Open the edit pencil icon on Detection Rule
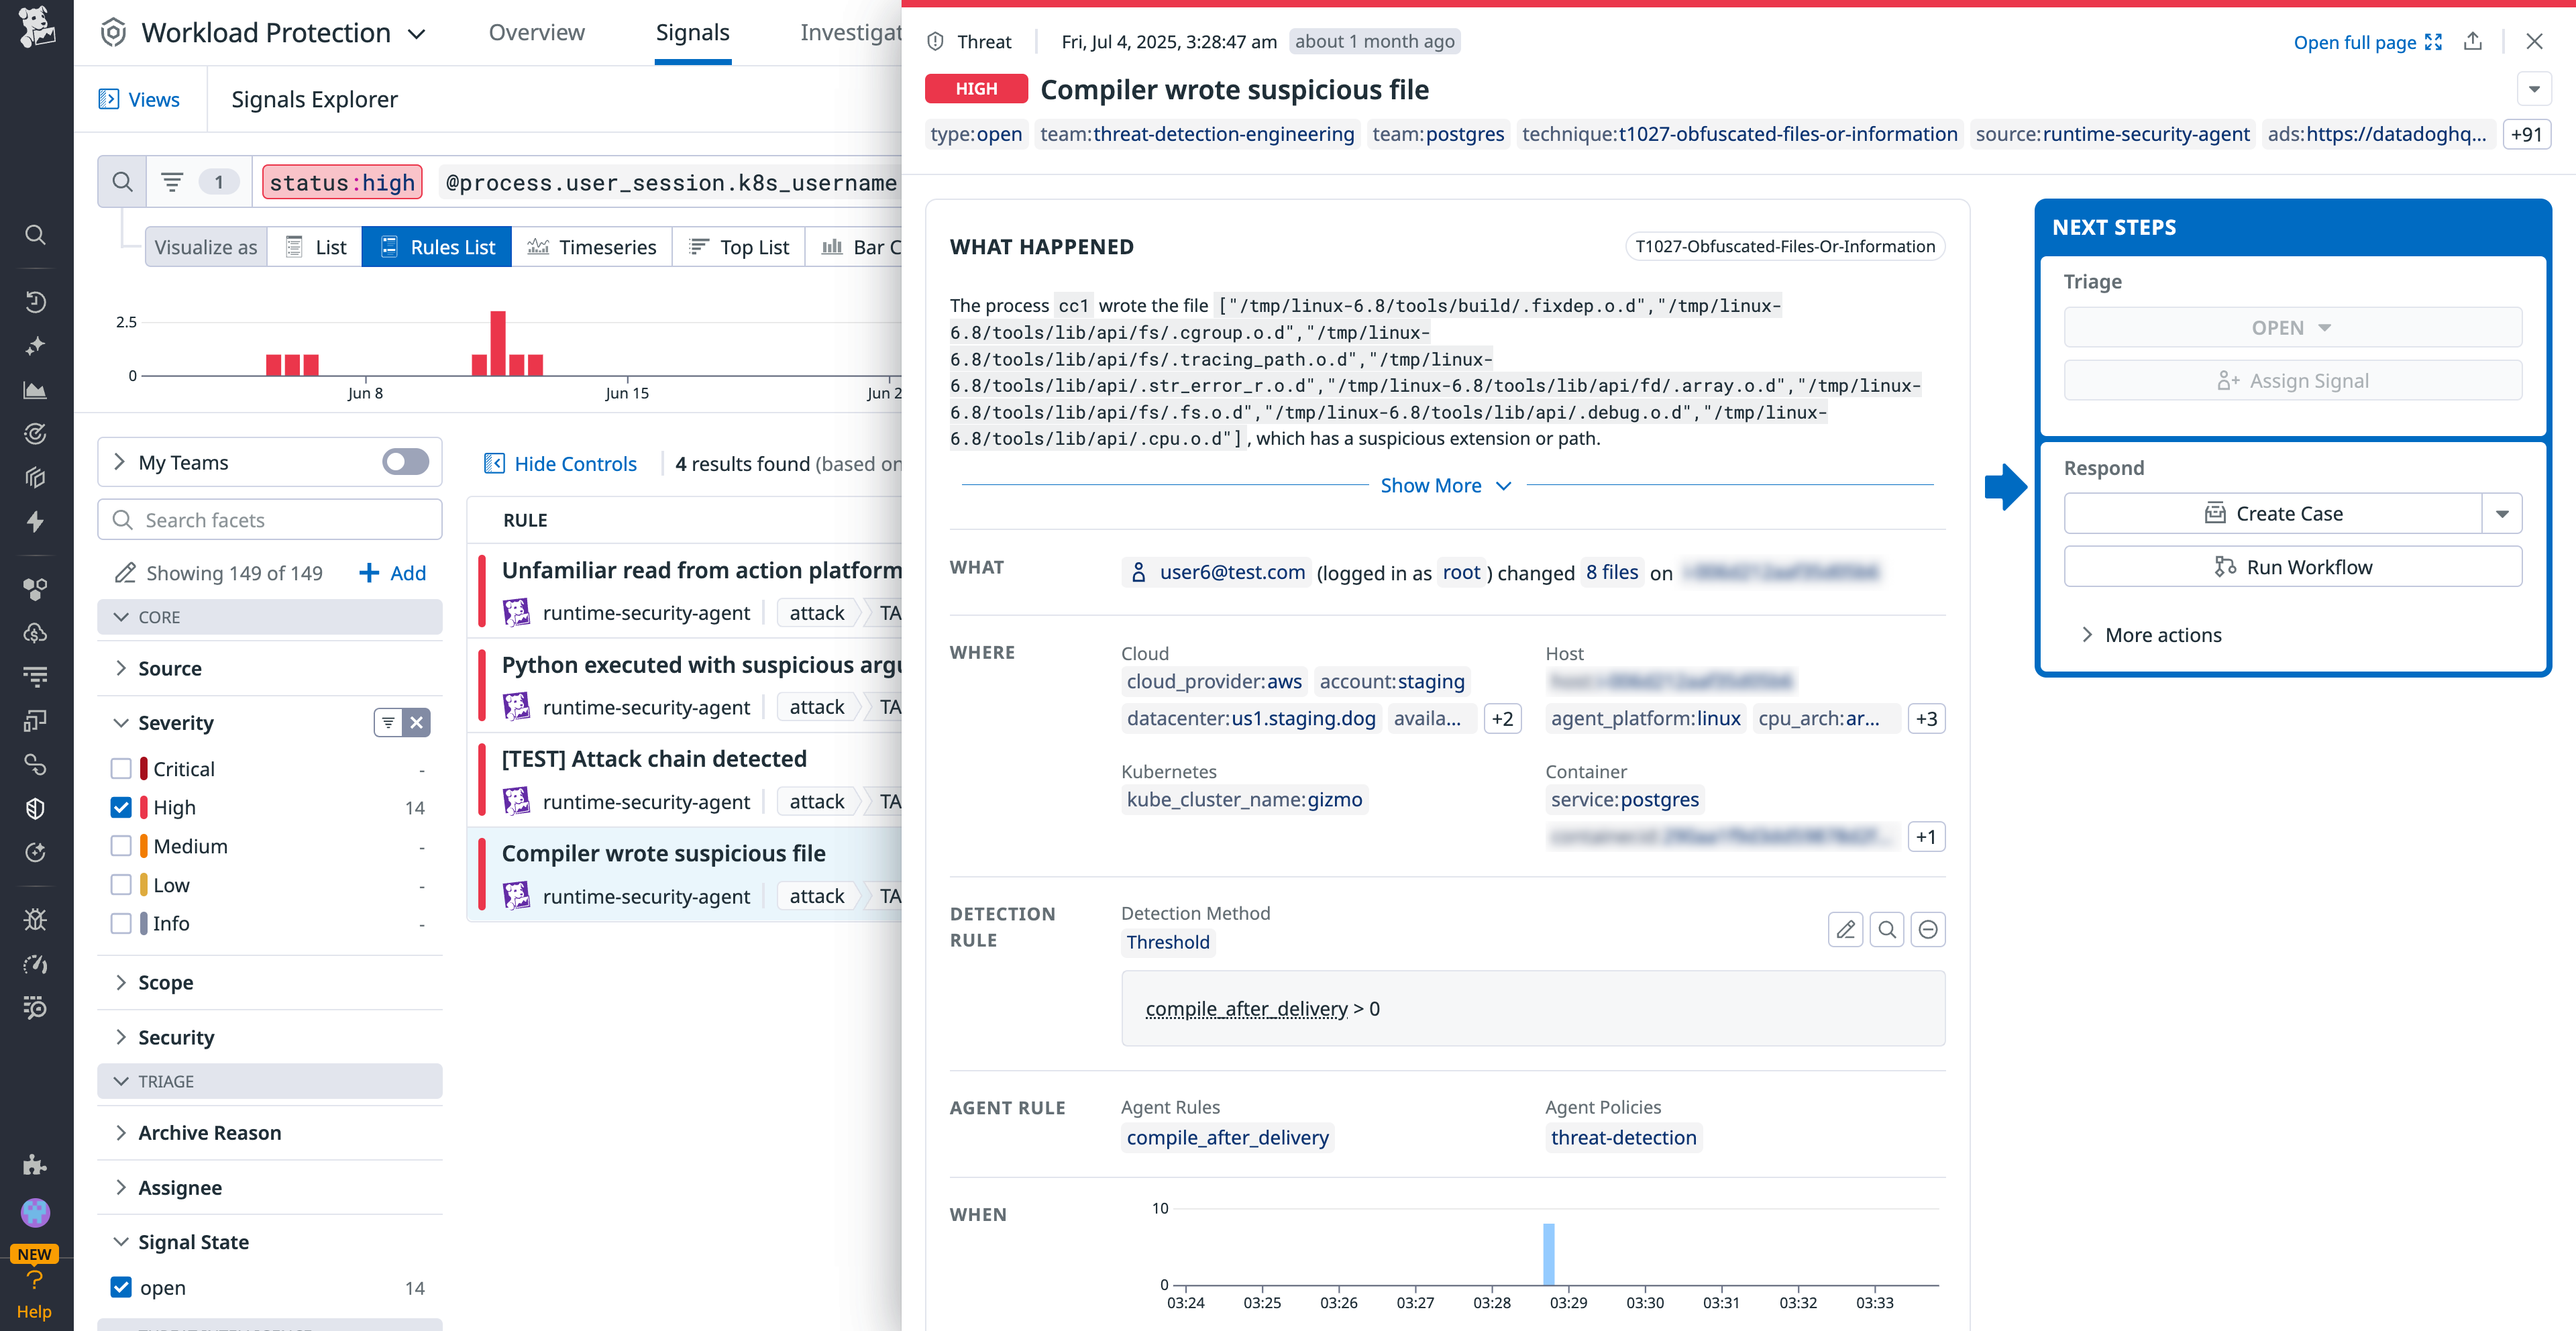The image size is (2576, 1331). point(1845,929)
